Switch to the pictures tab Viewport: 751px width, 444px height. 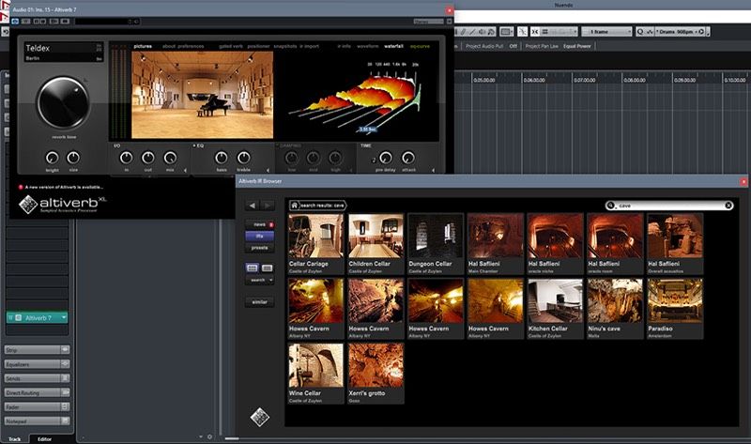143,46
